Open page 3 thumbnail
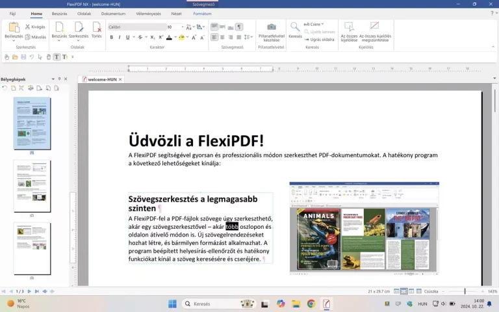 click(32, 248)
